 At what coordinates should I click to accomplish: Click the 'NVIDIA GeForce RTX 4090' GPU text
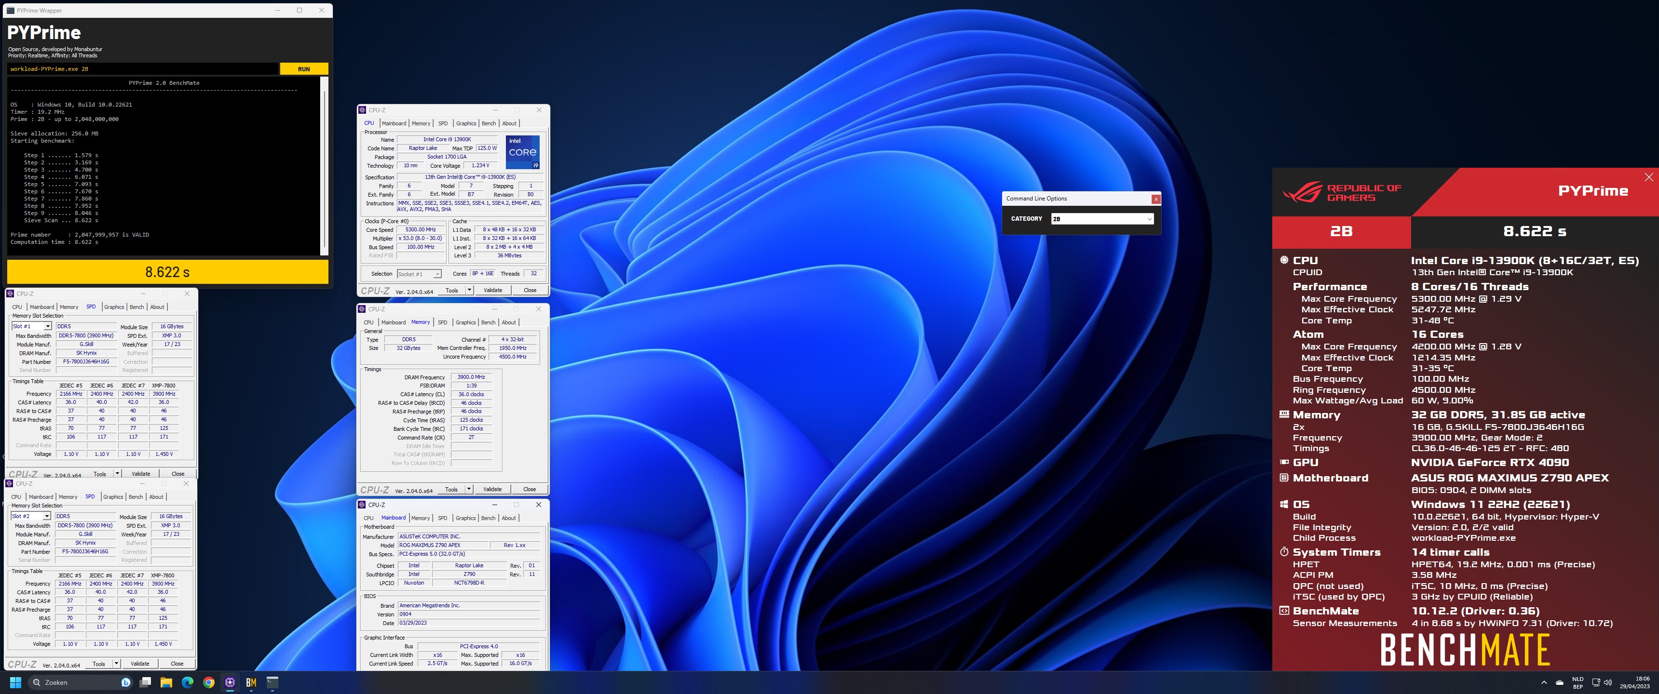(x=1490, y=462)
